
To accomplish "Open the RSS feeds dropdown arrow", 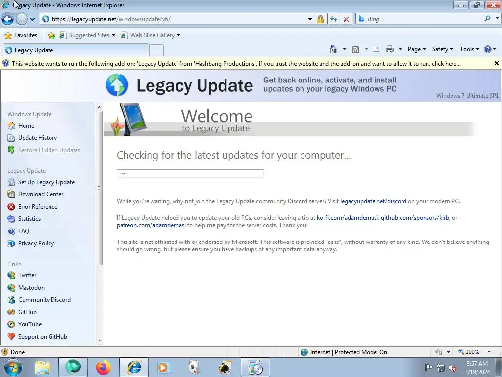I will (366, 49).
